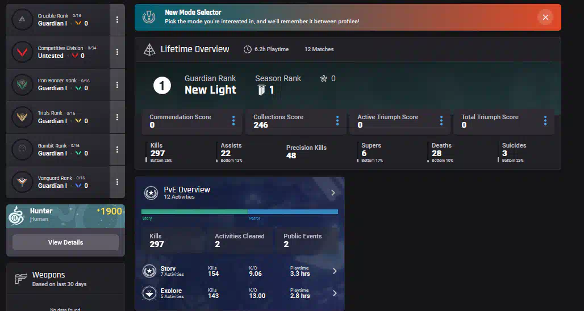The height and width of the screenshot is (311, 584).
Task: Click the New Light guardian rank title
Action: (210, 90)
